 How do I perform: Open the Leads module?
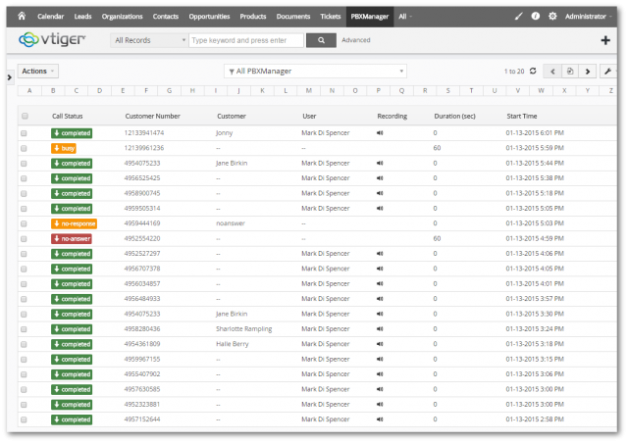click(82, 17)
